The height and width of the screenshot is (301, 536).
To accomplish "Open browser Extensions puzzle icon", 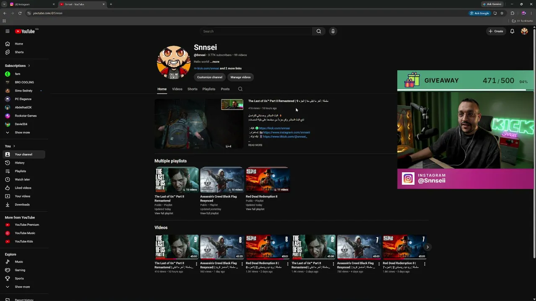I will point(512,13).
